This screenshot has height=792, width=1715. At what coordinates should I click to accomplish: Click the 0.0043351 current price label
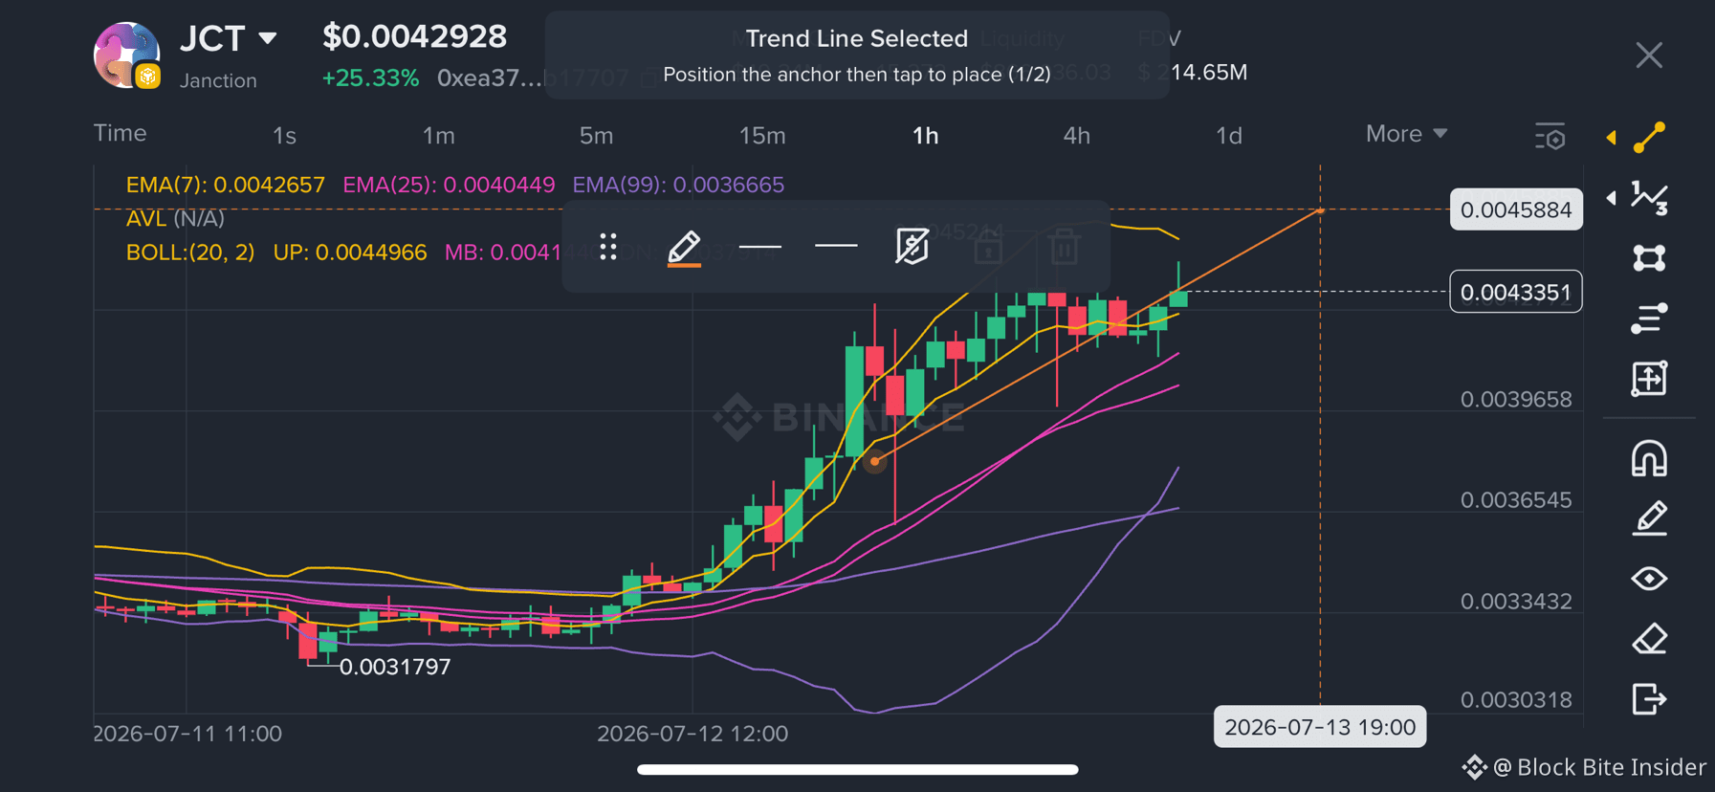click(x=1516, y=292)
